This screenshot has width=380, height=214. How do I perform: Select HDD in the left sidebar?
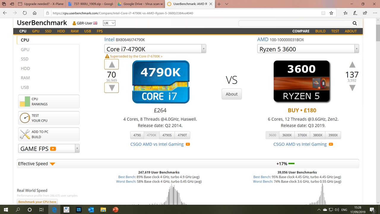coord(25,68)
